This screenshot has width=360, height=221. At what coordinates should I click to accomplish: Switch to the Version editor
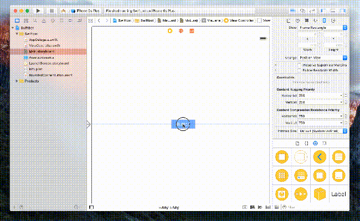pyautogui.click(x=312, y=10)
